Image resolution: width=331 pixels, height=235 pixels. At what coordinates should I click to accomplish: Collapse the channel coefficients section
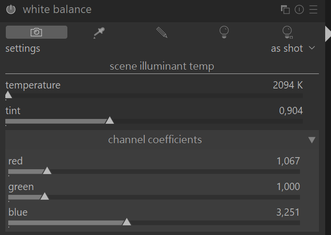(312, 140)
